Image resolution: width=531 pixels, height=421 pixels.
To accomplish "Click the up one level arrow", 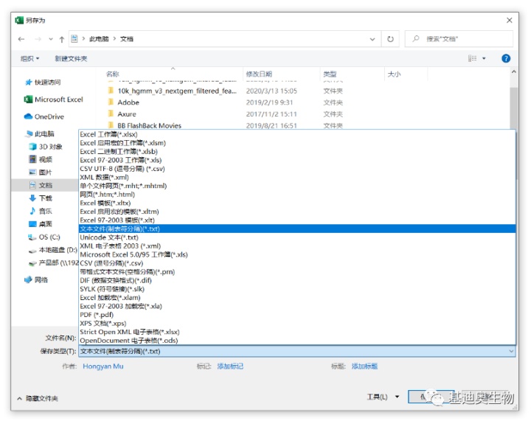I will 62,39.
